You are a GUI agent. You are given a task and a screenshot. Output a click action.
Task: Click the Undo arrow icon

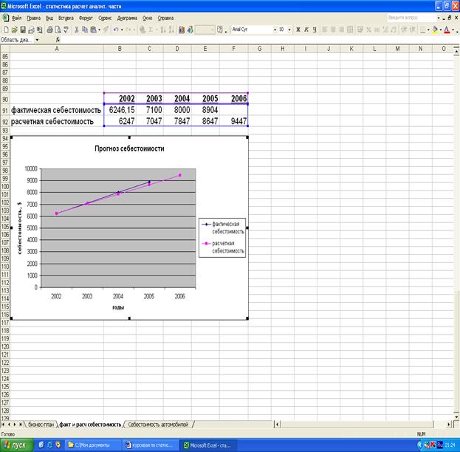117,30
